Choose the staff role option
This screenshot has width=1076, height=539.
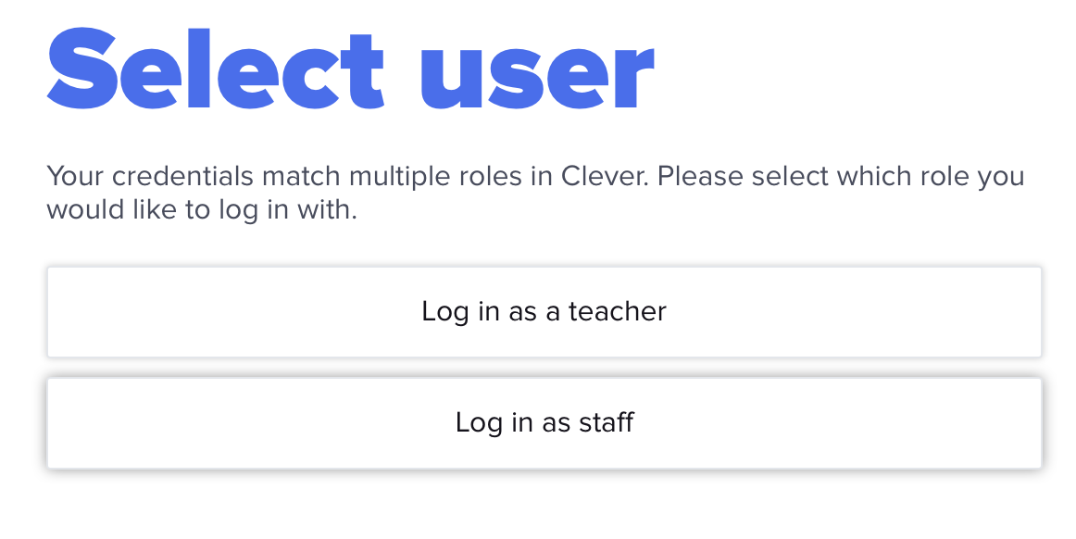point(544,423)
